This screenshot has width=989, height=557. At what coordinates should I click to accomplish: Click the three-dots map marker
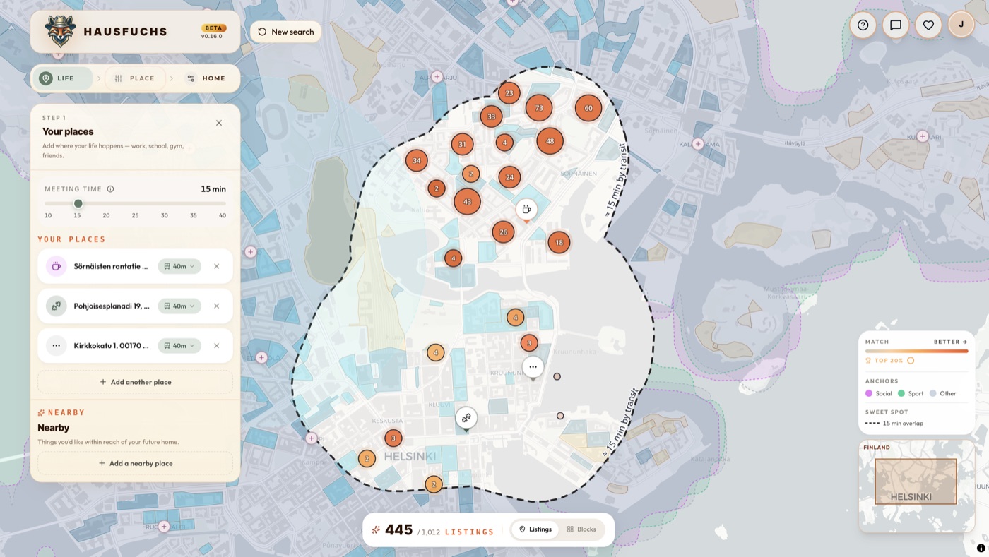[x=533, y=367]
